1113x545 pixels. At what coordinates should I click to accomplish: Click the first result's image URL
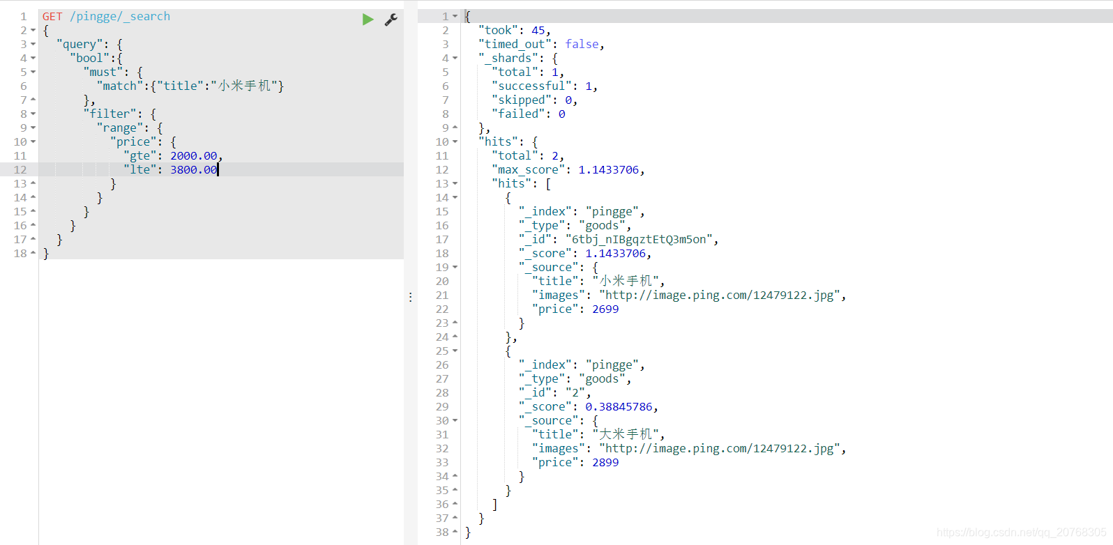coord(720,295)
